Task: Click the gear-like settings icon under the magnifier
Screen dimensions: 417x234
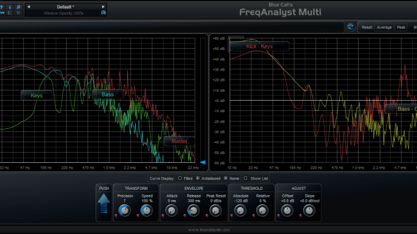Action: pos(19,12)
